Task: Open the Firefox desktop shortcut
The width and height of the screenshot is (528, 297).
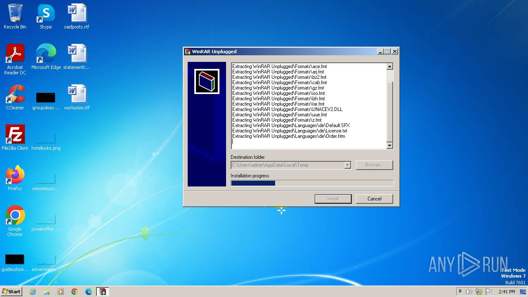Action: click(x=15, y=178)
